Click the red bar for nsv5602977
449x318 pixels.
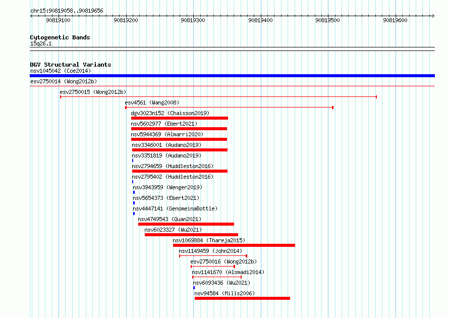pyautogui.click(x=179, y=129)
